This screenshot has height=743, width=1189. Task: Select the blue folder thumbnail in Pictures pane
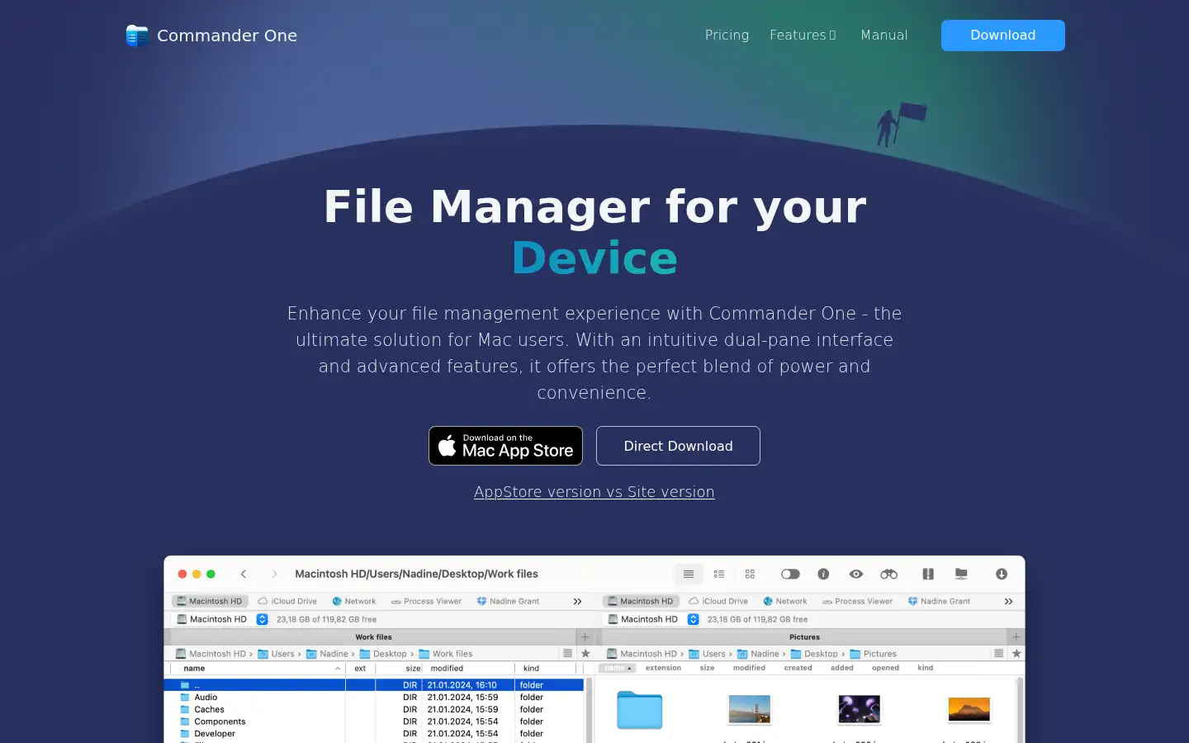tap(640, 710)
